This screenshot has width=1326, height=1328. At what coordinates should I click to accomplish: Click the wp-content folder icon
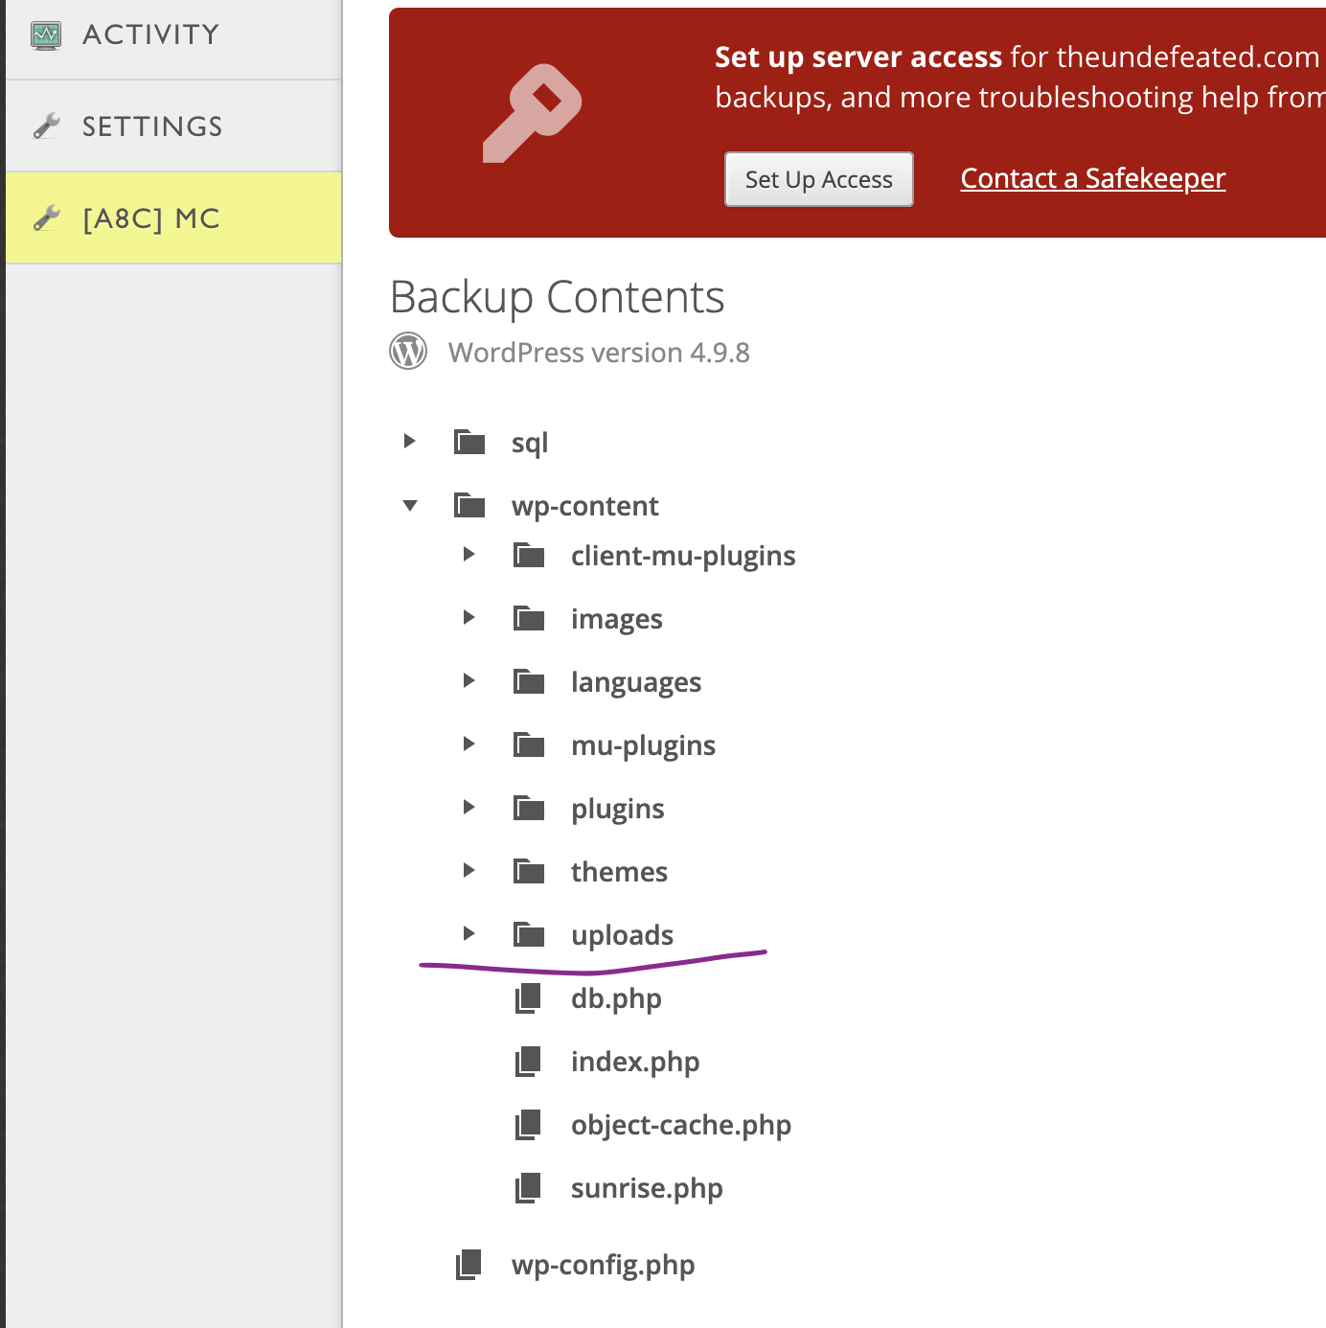pos(469,505)
